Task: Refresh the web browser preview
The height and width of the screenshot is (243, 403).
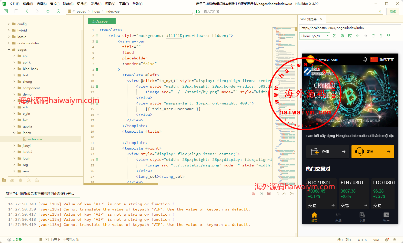Action: coord(373,36)
